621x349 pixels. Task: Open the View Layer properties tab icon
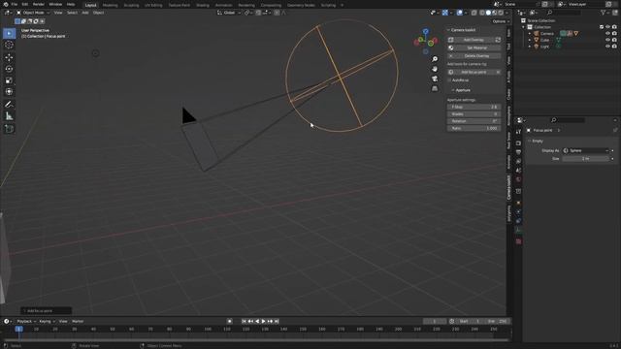(x=518, y=162)
